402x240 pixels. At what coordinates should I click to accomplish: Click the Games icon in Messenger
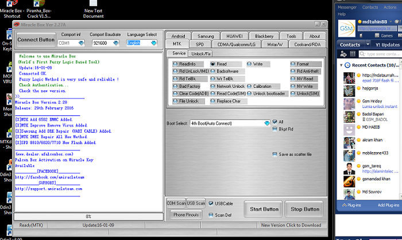click(x=377, y=36)
